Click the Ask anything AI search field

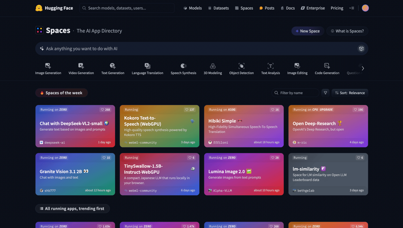[x=201, y=49]
